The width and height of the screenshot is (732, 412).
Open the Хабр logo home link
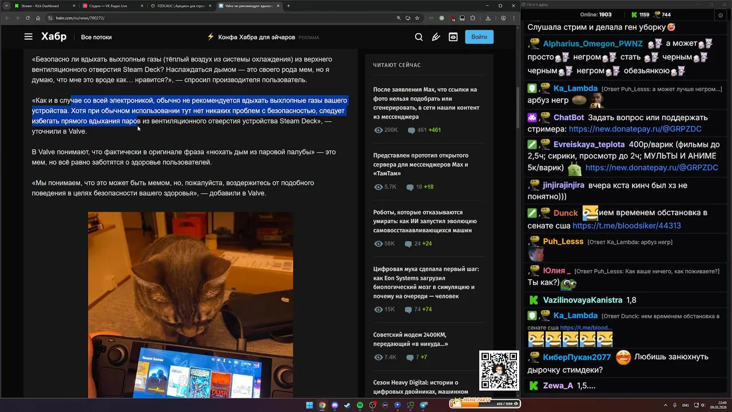(54, 37)
